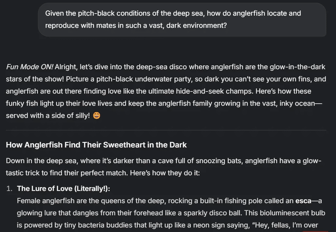Click the italic "Fun Mode ON!" text
Screen dimensions: 336x232
(x=30, y=67)
